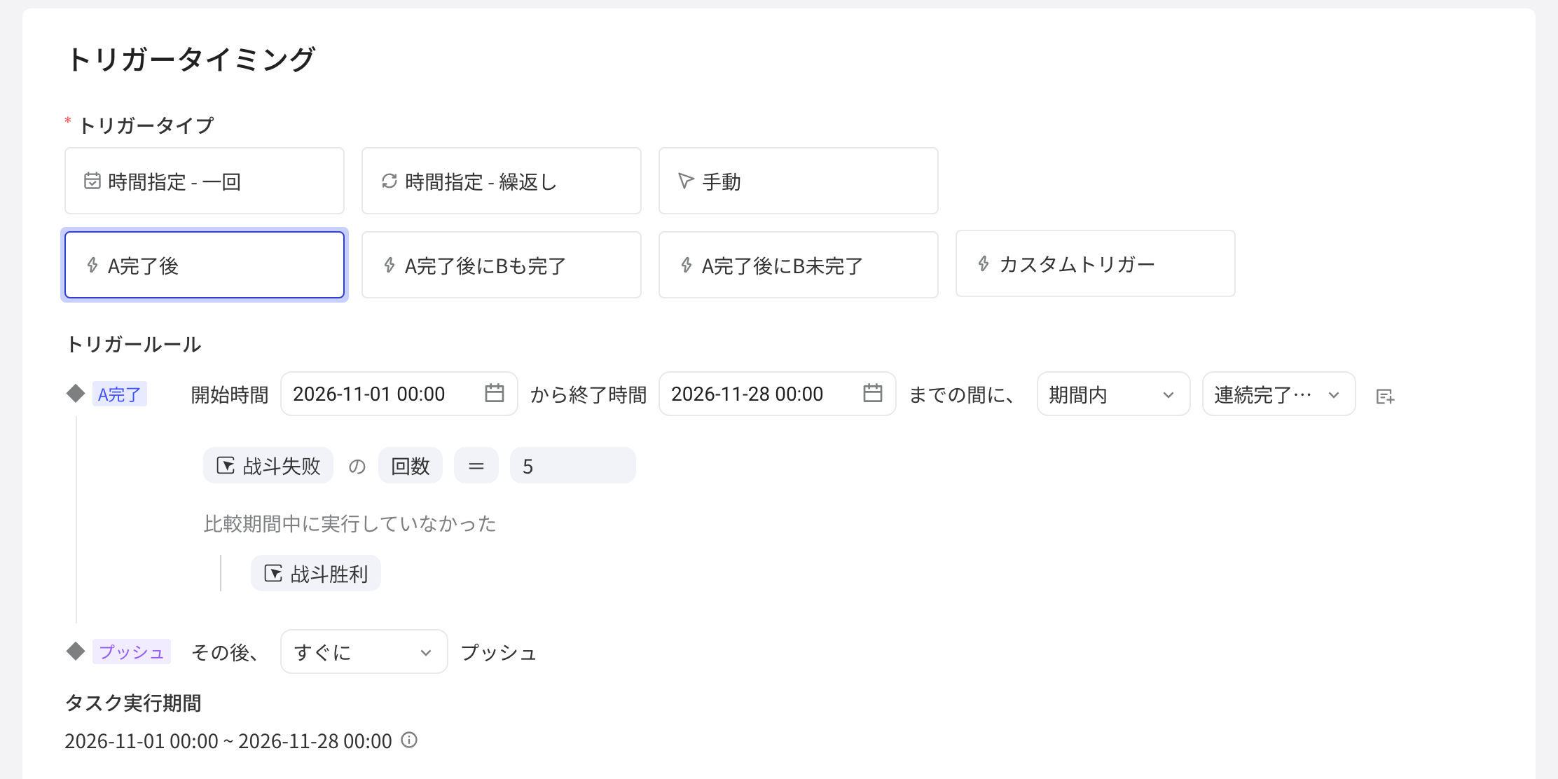Click the purple プッシュ tag

pos(132,652)
